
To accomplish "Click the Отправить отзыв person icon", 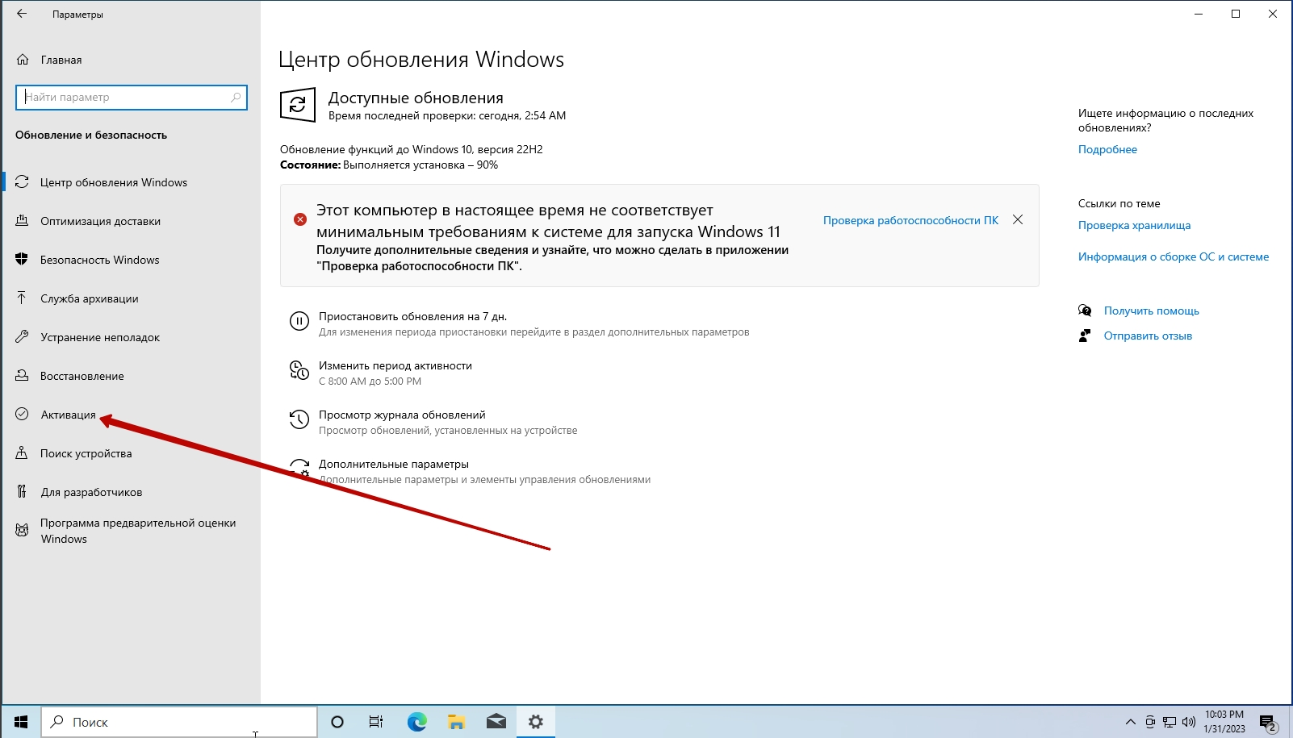I will click(x=1085, y=336).
